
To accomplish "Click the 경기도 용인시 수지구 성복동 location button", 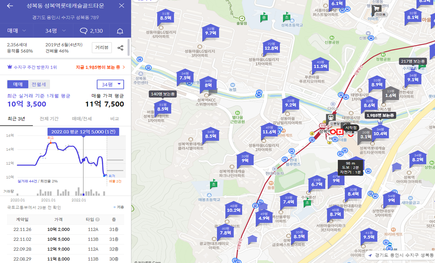I will point(401,255).
